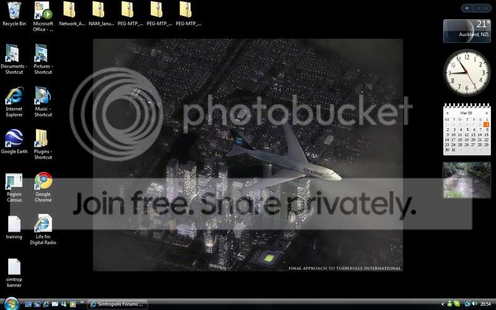The image size is (496, 310).
Task: Go to next month in calendar gadget
Action: coord(487,113)
